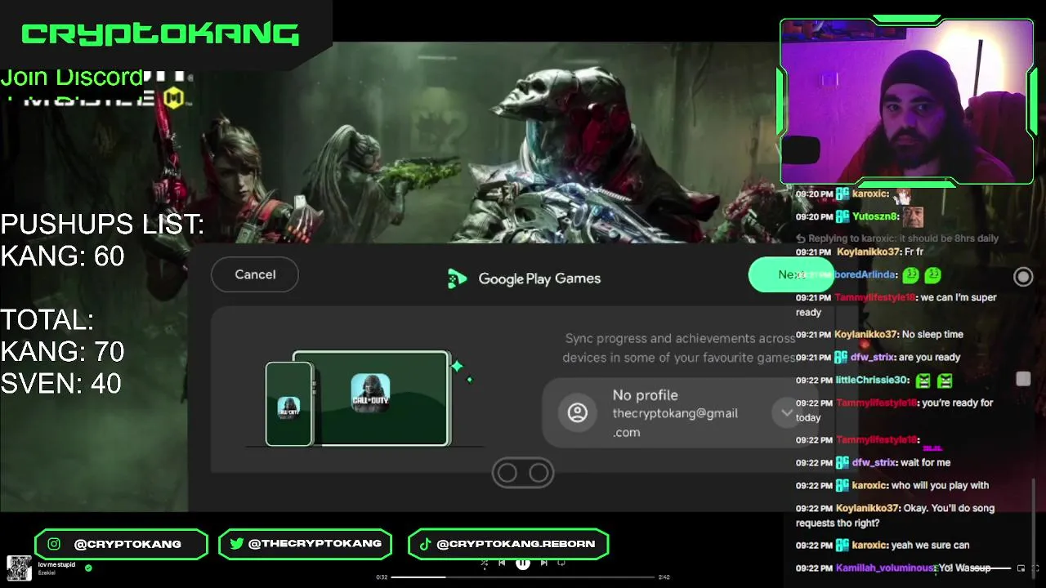Image resolution: width=1046 pixels, height=588 pixels.
Task: Click the message No sleep time
Action: click(x=932, y=334)
